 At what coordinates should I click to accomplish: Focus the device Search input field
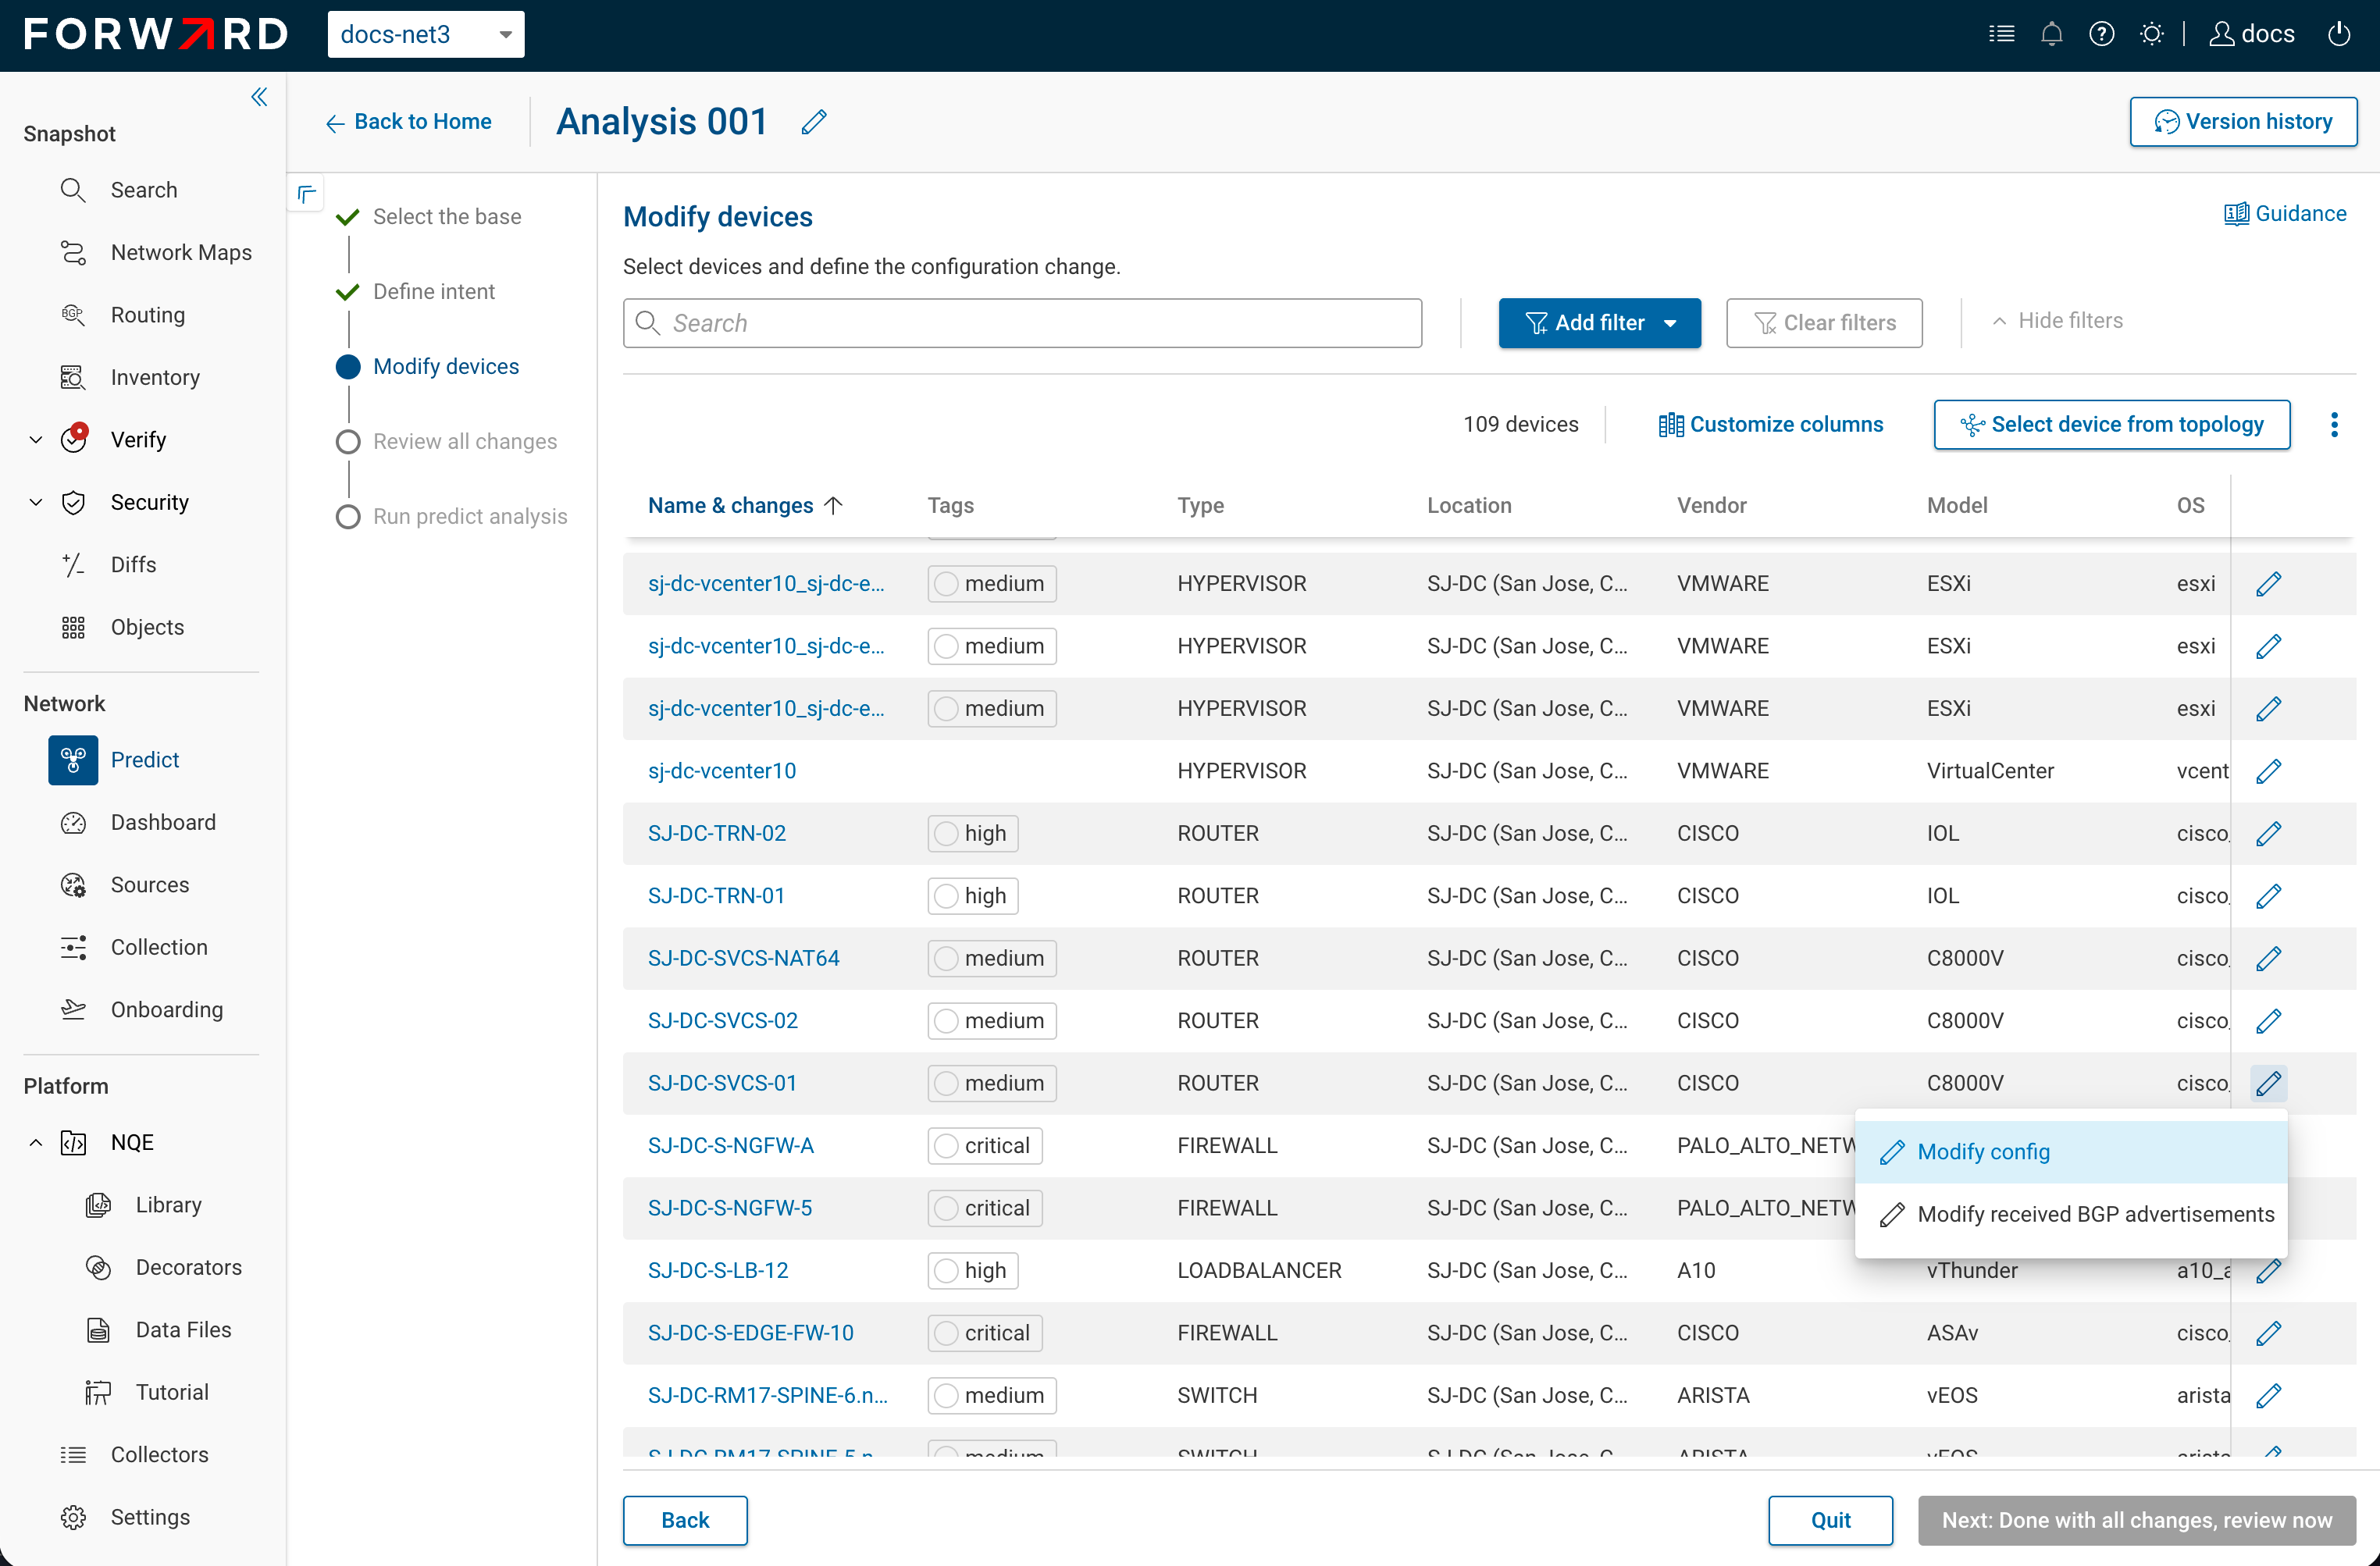(1022, 323)
